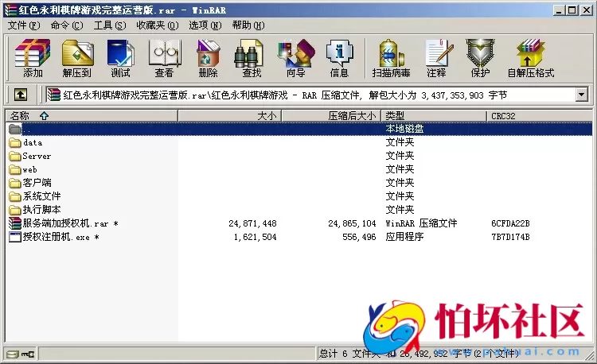The height and width of the screenshot is (364, 597).
Task: Click the archive path address field
Action: (x=310, y=95)
